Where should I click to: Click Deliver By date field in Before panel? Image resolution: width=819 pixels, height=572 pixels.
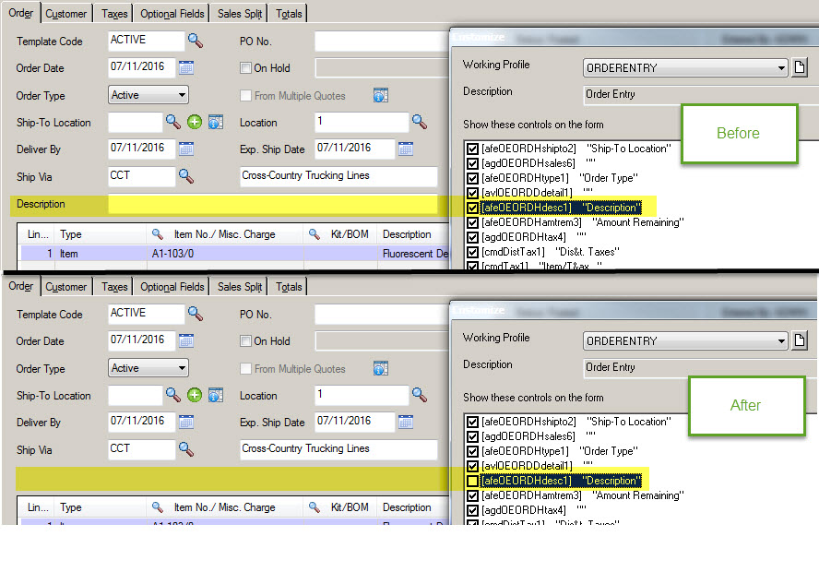[x=141, y=149]
